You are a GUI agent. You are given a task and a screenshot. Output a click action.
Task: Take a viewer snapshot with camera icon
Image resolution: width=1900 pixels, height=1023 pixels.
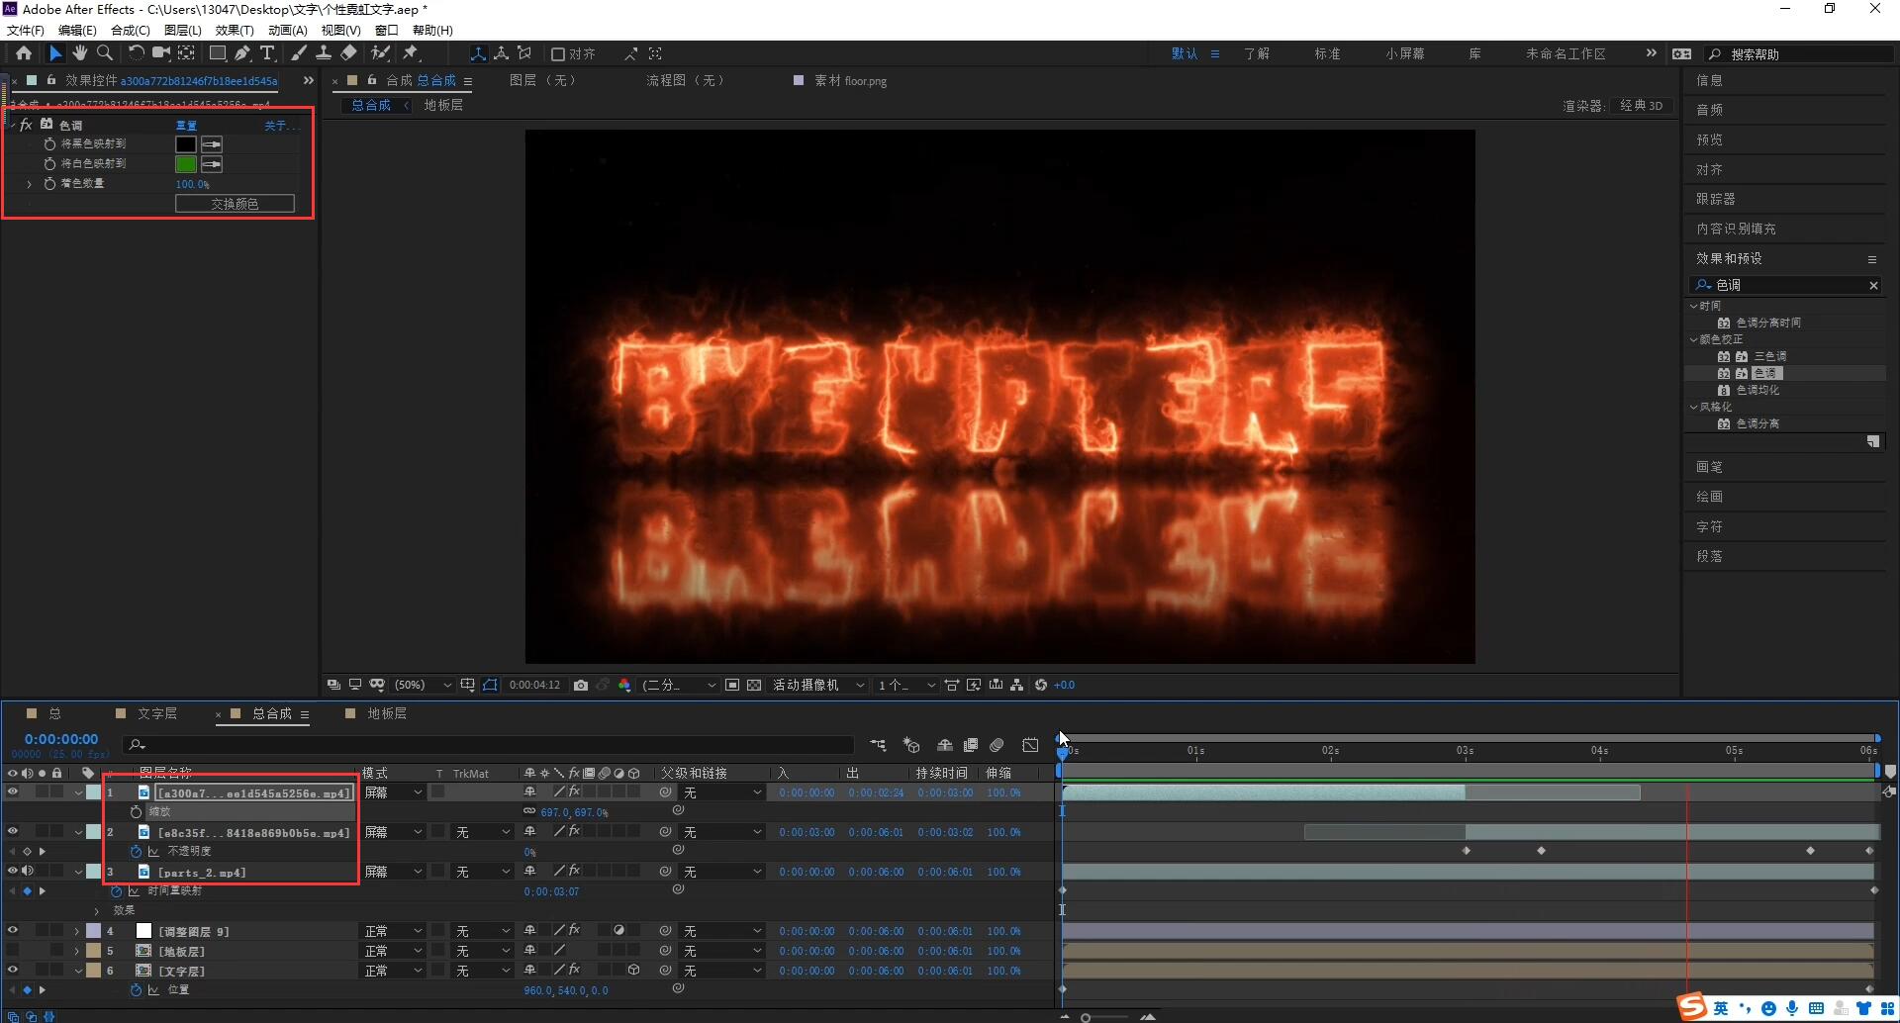tap(581, 685)
